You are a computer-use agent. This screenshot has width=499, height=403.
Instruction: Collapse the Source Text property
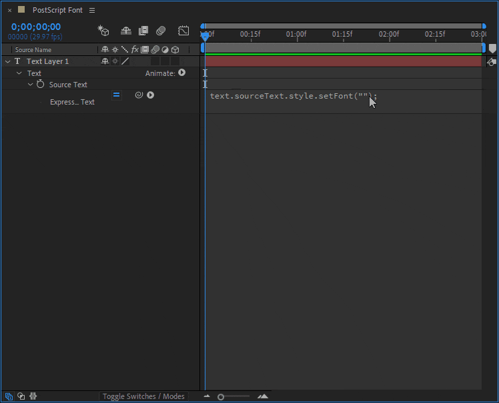coord(30,85)
